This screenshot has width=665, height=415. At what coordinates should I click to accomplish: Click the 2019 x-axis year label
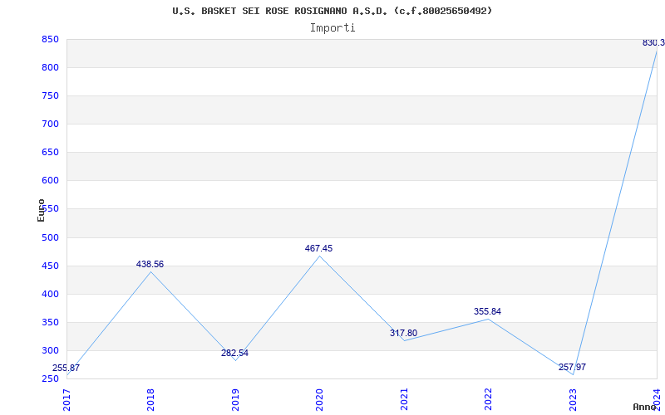[x=235, y=400]
